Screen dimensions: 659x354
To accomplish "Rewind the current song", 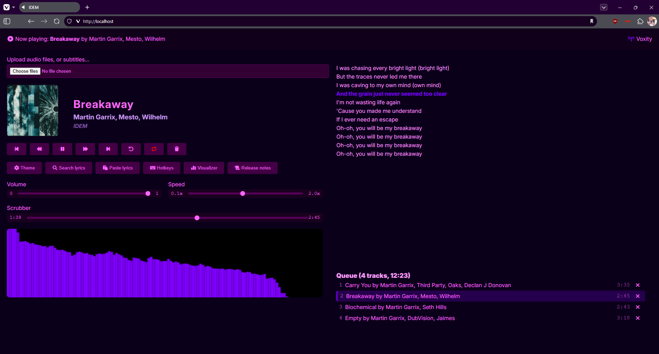I will 39,149.
